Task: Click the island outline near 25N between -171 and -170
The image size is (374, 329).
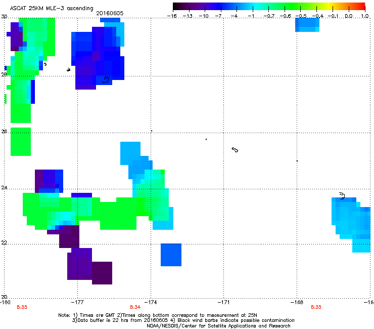Action: 235,150
